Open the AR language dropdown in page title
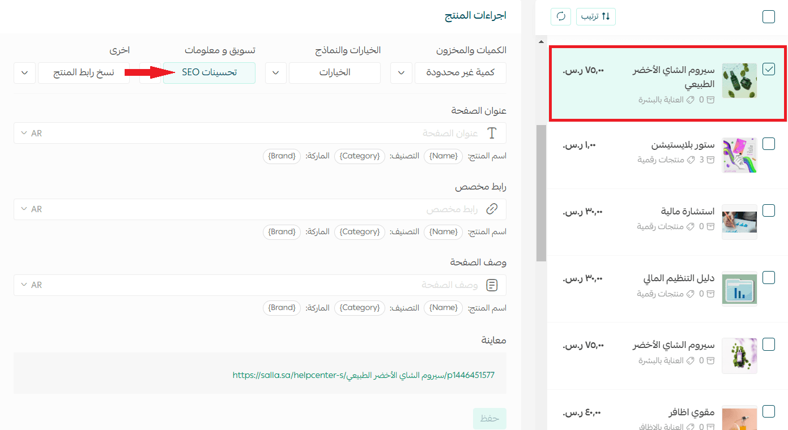This screenshot has width=788, height=430. click(x=31, y=134)
